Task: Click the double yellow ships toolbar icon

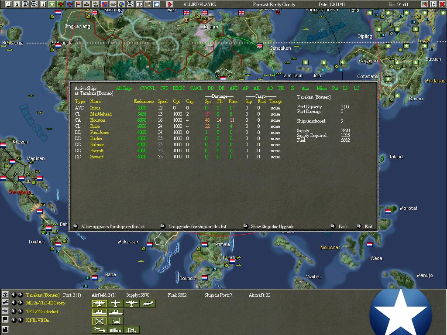Action: [x=96, y=4]
